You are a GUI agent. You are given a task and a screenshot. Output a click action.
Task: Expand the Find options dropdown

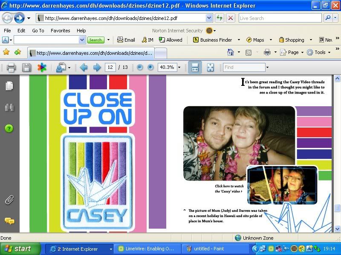point(267,68)
